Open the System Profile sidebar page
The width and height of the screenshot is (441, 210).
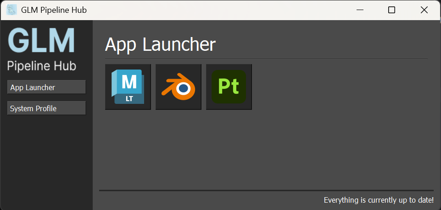[x=46, y=108]
